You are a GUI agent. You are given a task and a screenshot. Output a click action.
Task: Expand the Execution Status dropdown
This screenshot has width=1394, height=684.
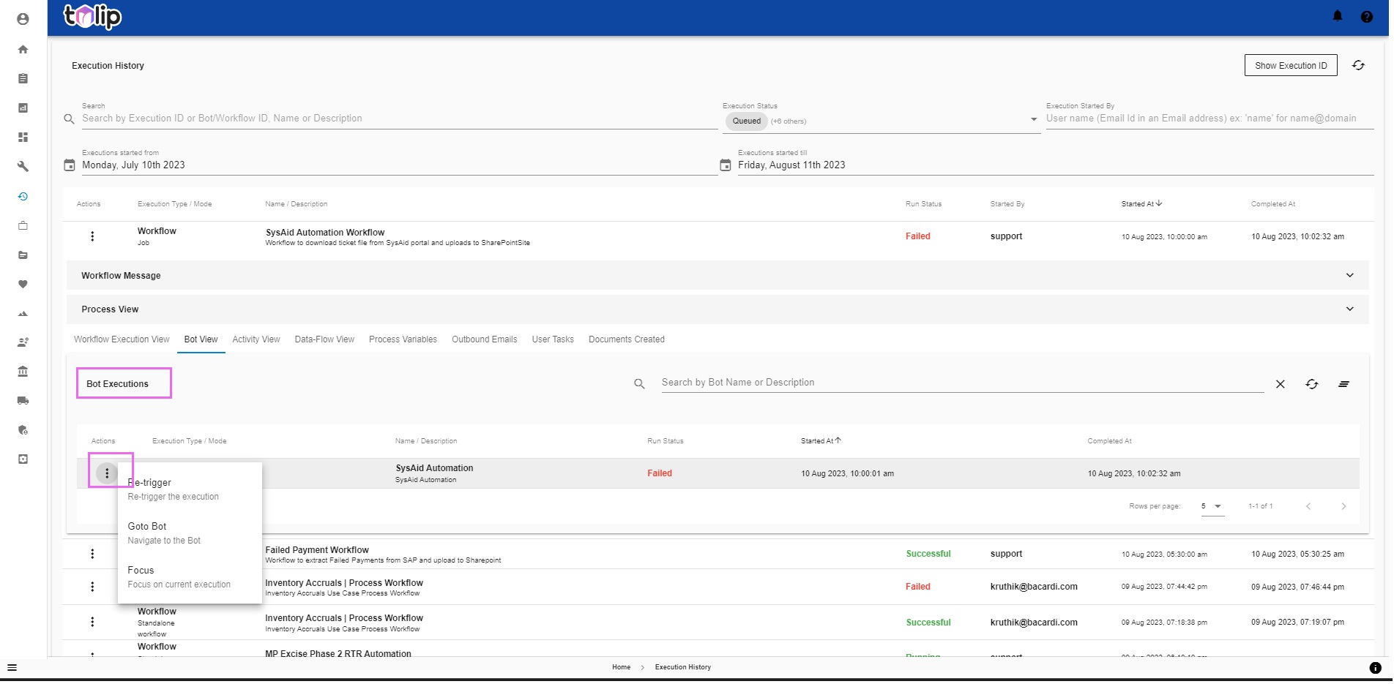(x=1033, y=119)
